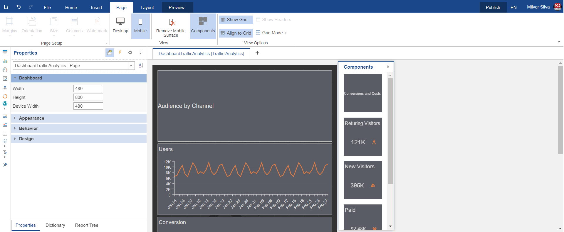Switch to the Insert ribbon tab
The height and width of the screenshot is (232, 564).
tap(96, 8)
